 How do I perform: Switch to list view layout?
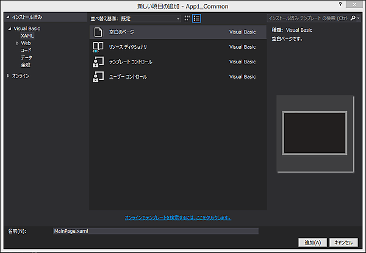tap(196, 18)
